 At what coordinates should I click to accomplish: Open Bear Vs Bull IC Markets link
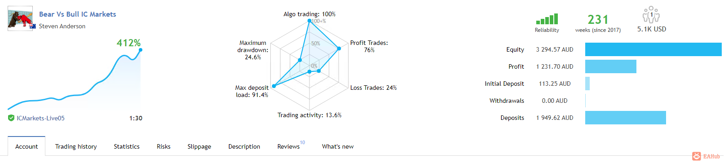tap(77, 14)
